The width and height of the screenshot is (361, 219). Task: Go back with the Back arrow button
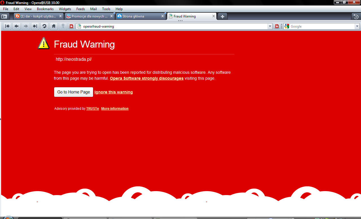(x=17, y=26)
